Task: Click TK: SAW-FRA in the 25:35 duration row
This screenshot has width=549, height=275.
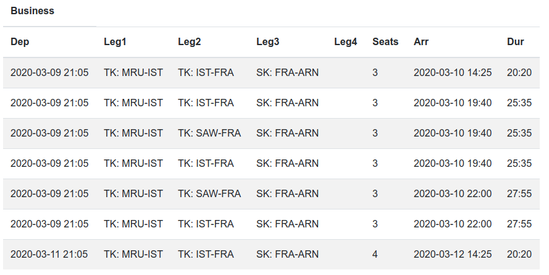Action: [209, 133]
